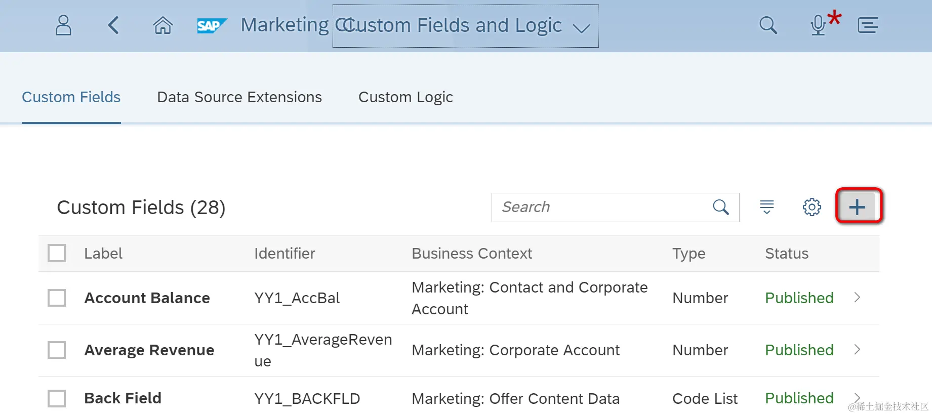Activate the microphone voice input icon
This screenshot has height=415, width=932.
point(818,25)
